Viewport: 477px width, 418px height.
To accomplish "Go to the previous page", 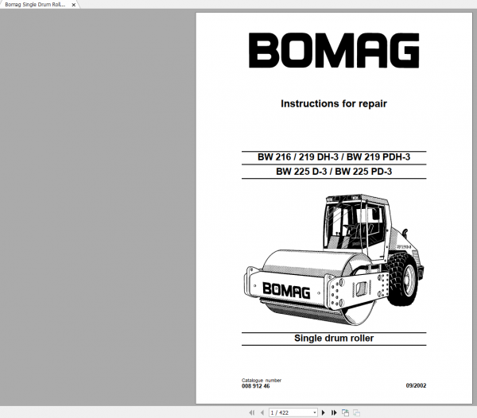I will coord(262,412).
